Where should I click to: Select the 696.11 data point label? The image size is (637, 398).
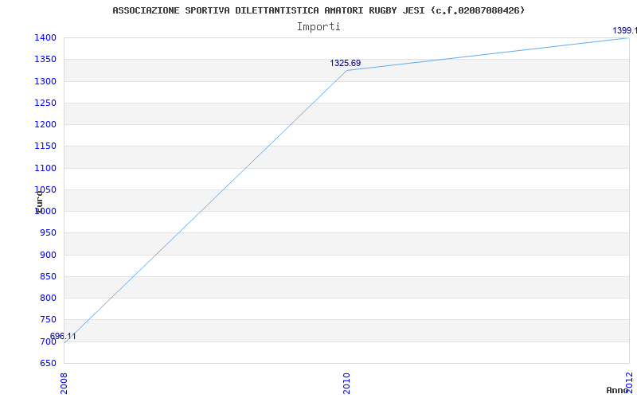click(63, 336)
